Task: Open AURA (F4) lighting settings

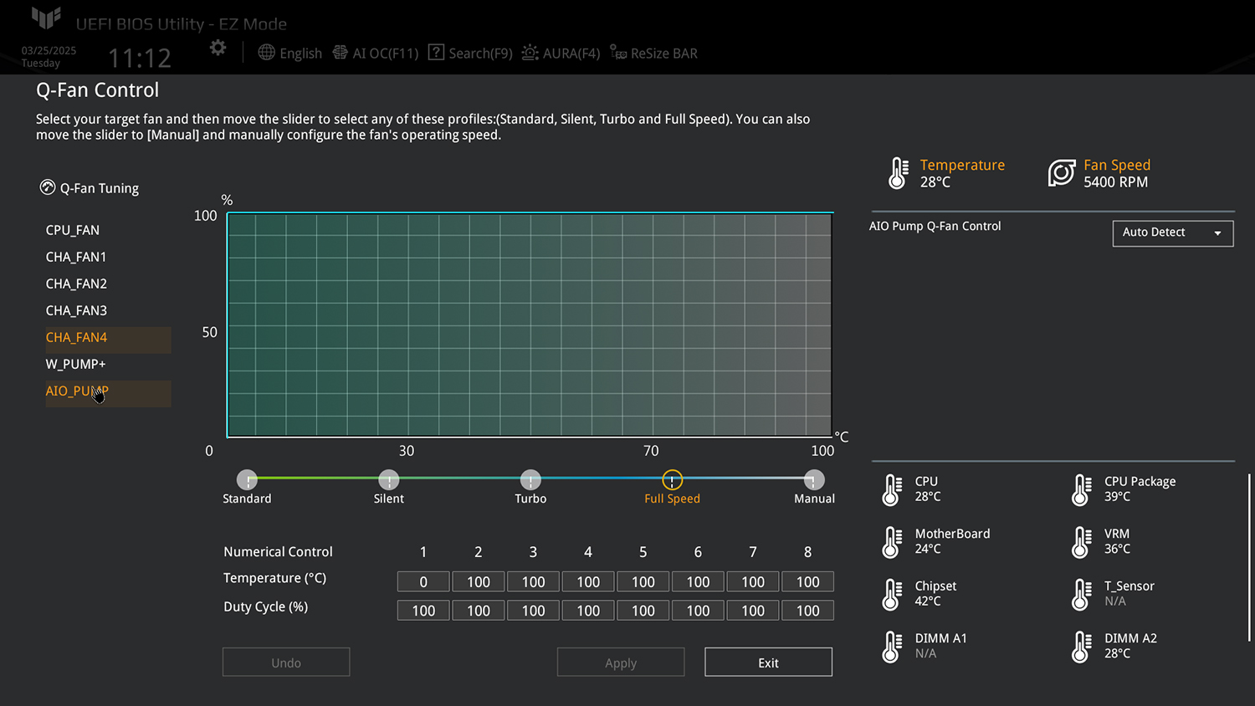Action: [561, 54]
